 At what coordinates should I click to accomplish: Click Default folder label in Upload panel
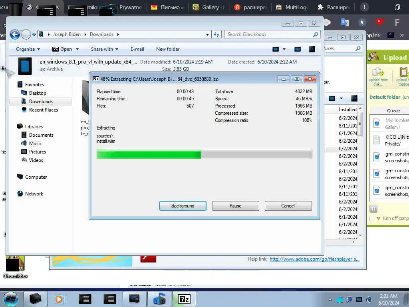[385, 97]
